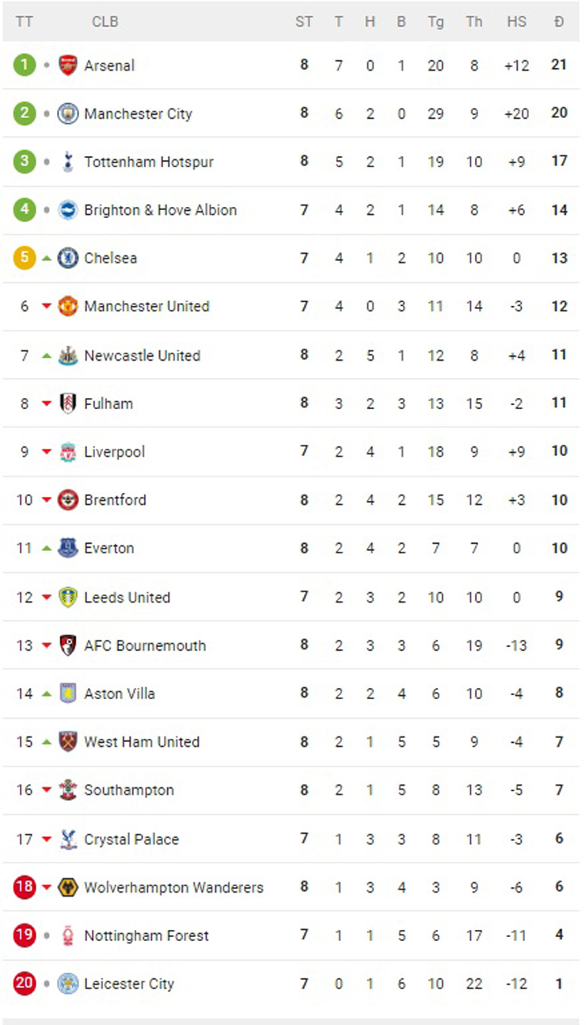Click the Arsenal club crest
Image resolution: width=586 pixels, height=1025 pixels.
coord(68,65)
